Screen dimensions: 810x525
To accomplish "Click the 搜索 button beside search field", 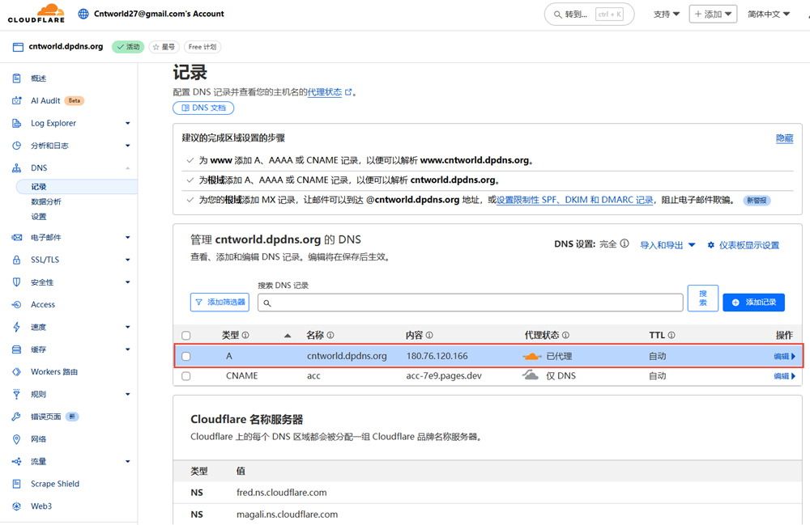I will [x=702, y=298].
